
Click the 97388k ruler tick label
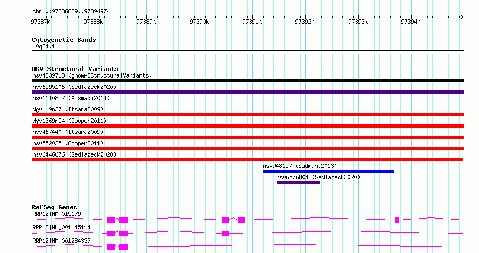93,22
